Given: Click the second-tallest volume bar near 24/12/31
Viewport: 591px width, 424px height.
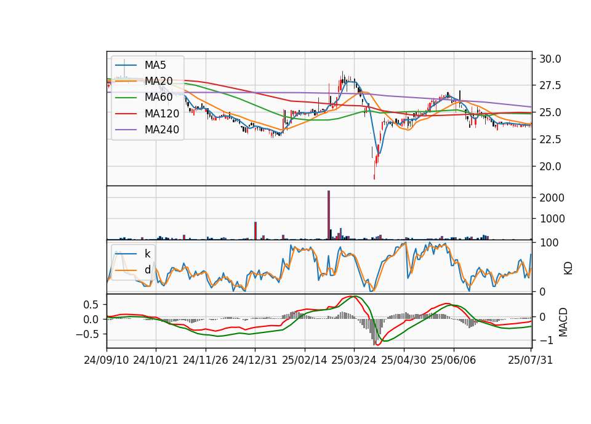Looking at the screenshot, I should click(255, 230).
